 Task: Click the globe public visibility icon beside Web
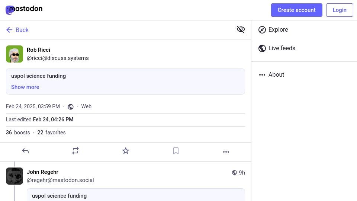[71, 107]
